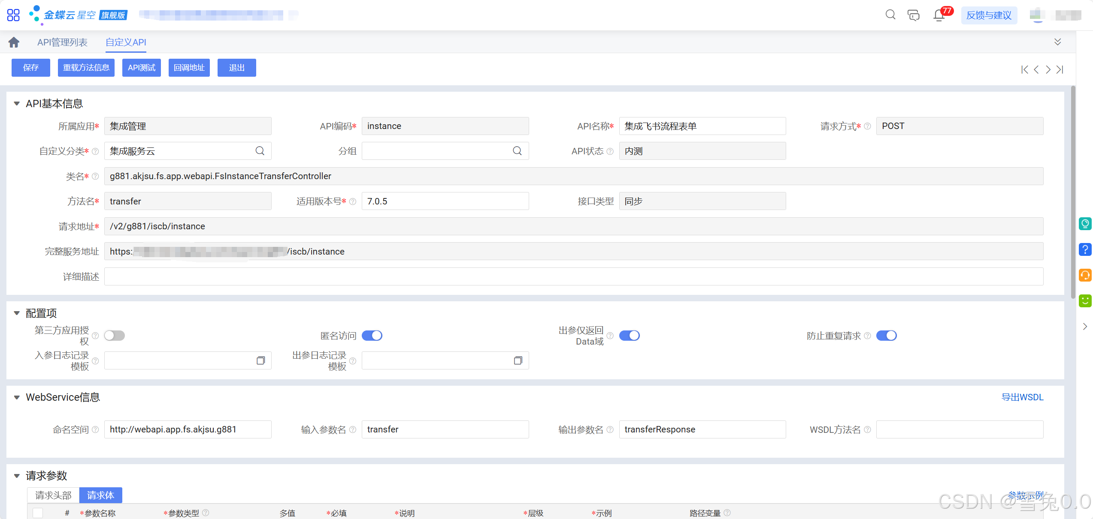The image size is (1093, 519).
Task: Click help icon next to 请求方式
Action: (867, 126)
